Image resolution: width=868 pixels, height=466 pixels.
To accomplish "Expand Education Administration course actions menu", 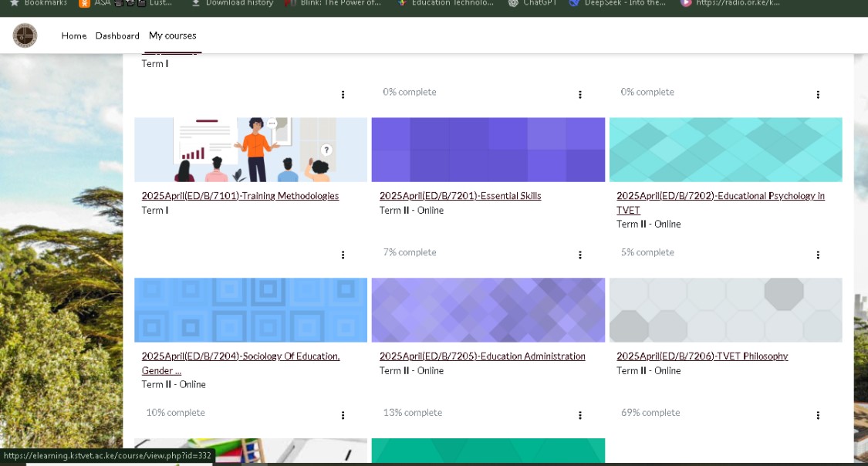I will point(580,416).
